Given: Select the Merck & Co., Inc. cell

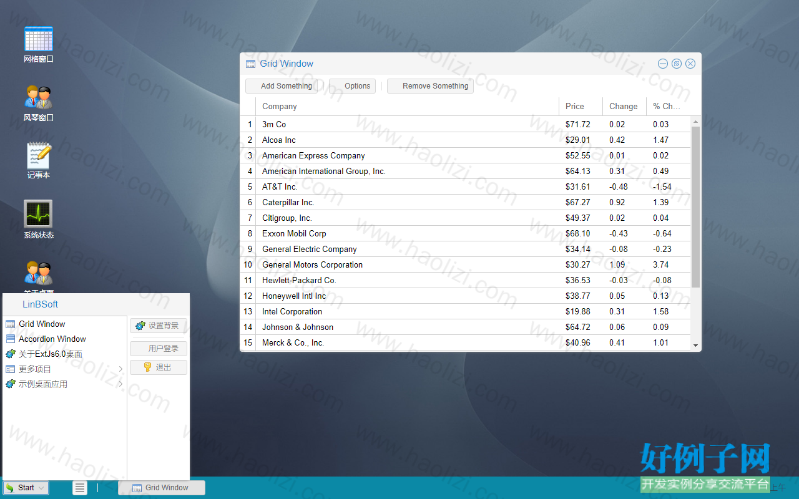Looking at the screenshot, I should (407, 342).
